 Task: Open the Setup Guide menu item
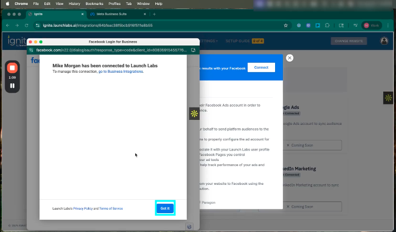coord(236,41)
